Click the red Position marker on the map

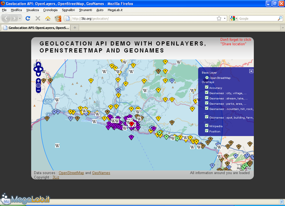(132, 124)
